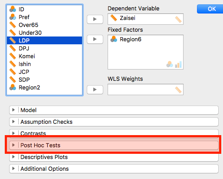This screenshot has height=179, width=223.
Task: Open the Post Hoc Tests section
Action: tap(114, 145)
